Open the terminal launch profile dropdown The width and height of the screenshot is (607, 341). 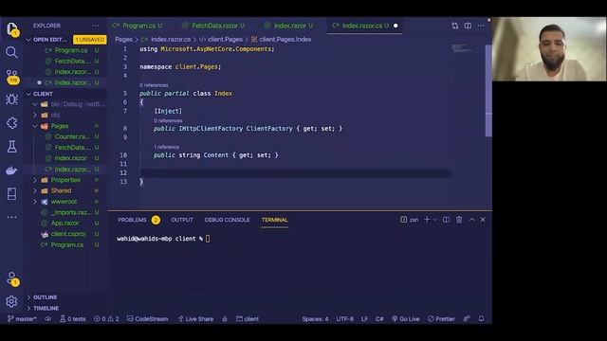(x=435, y=220)
